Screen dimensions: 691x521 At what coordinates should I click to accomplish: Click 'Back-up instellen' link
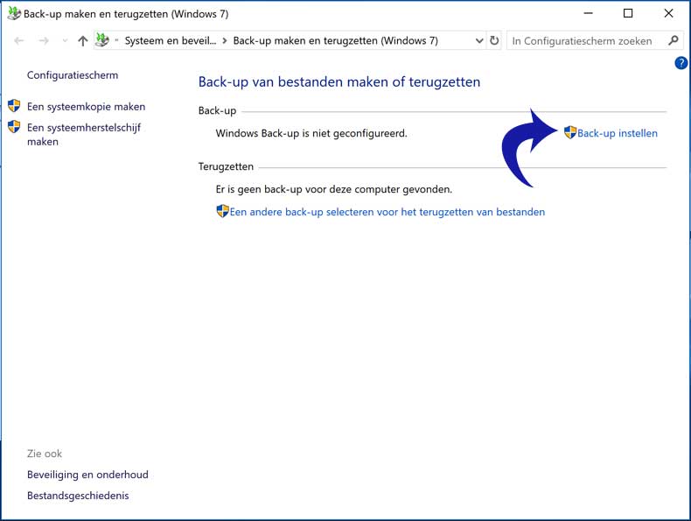pyautogui.click(x=617, y=133)
